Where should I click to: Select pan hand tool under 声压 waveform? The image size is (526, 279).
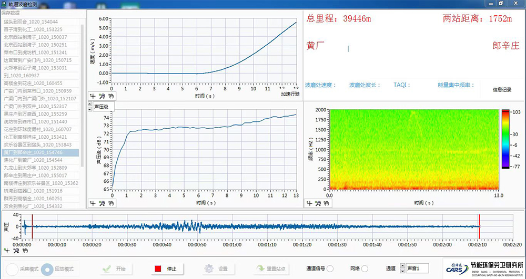(x=25, y=251)
